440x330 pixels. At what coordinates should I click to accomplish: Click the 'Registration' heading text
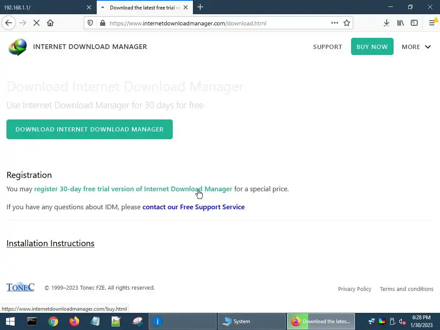click(29, 175)
